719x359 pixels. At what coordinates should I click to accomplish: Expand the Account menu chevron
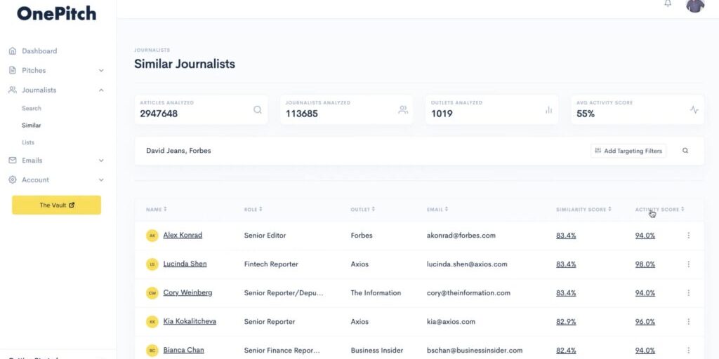101,180
